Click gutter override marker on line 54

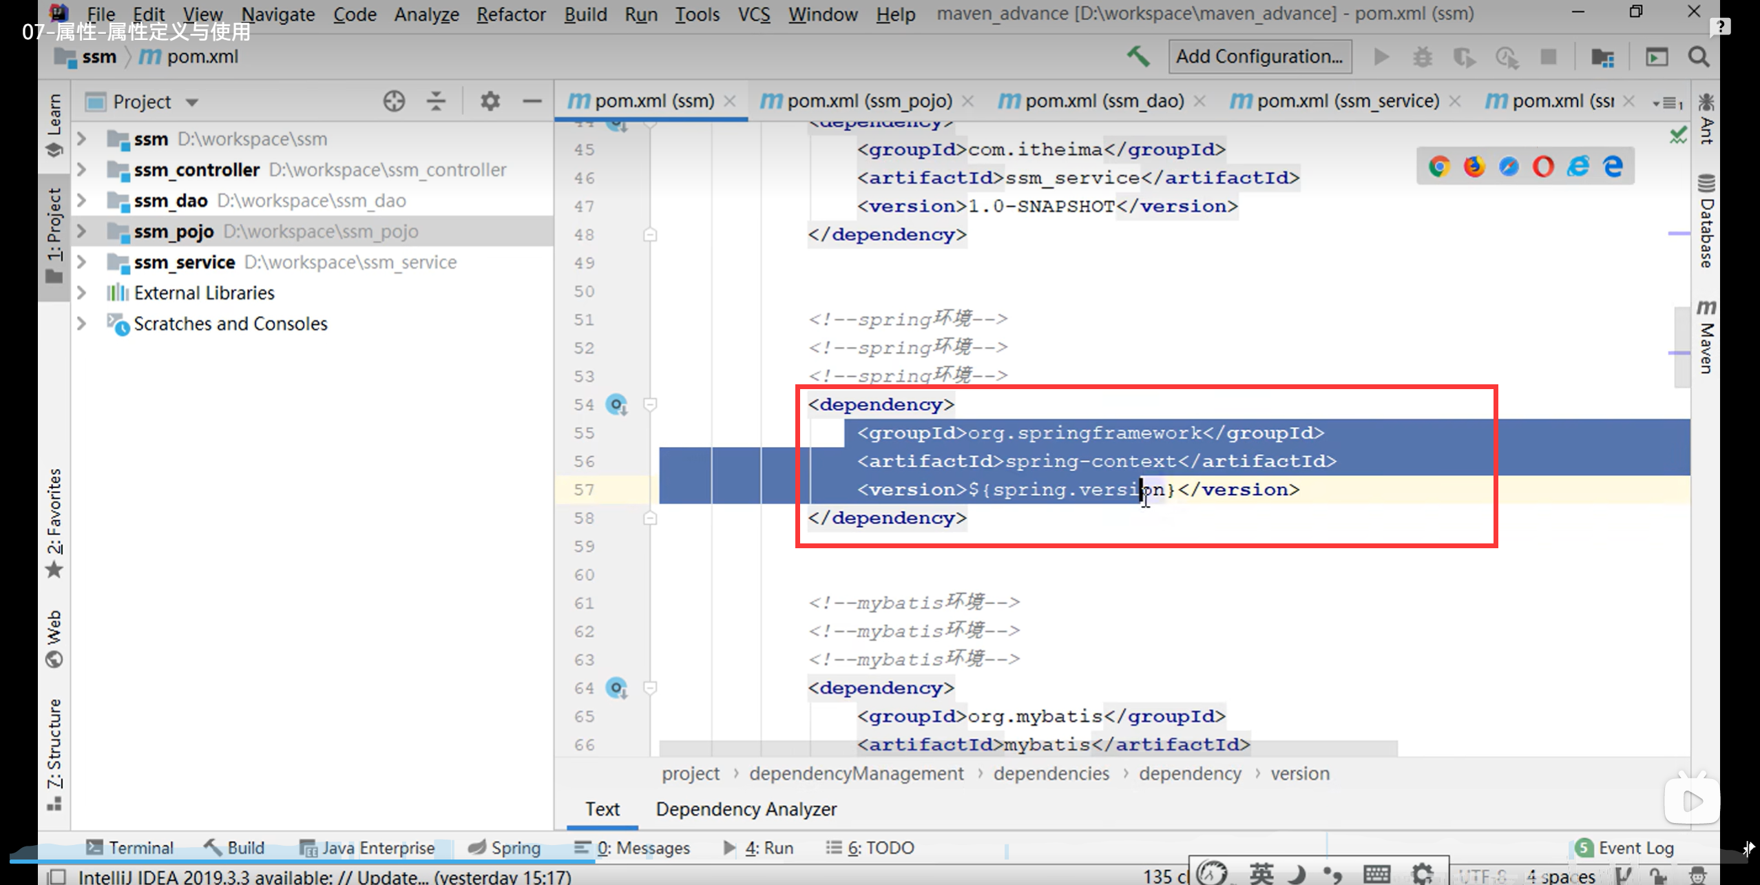(616, 404)
